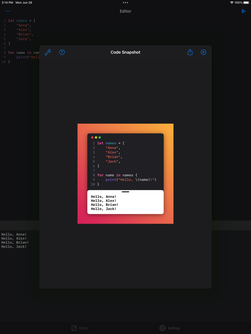Click the circled T text options icon
Screen dimensions: 251x334
(x=62, y=52)
